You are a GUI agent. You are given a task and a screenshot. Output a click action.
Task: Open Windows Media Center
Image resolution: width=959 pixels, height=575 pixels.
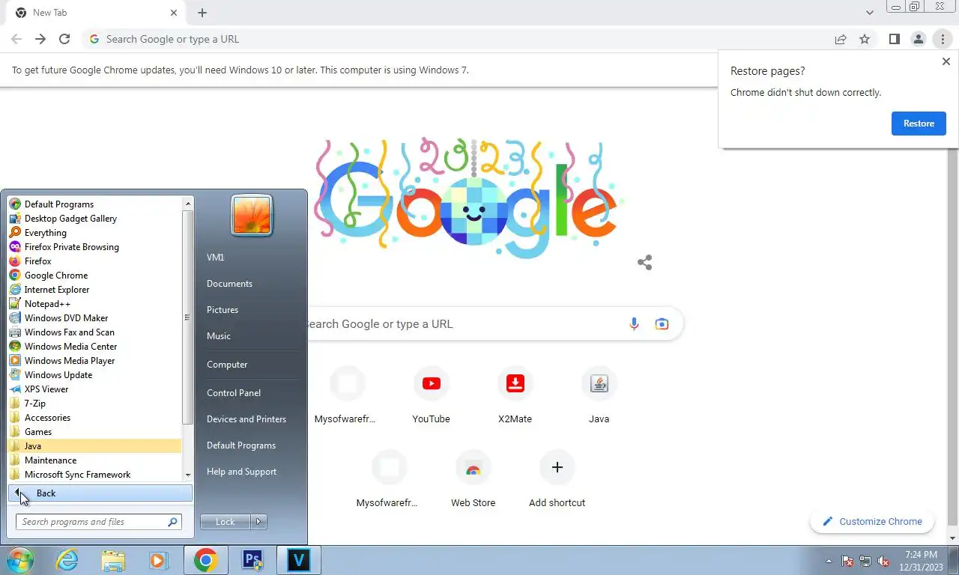coord(94,347)
